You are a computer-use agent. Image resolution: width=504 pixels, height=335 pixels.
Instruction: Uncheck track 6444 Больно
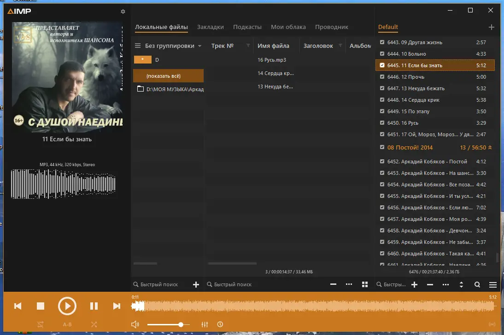382,54
